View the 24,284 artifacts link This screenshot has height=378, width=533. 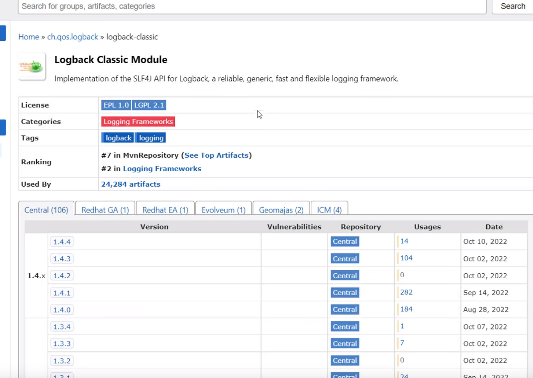coord(131,184)
